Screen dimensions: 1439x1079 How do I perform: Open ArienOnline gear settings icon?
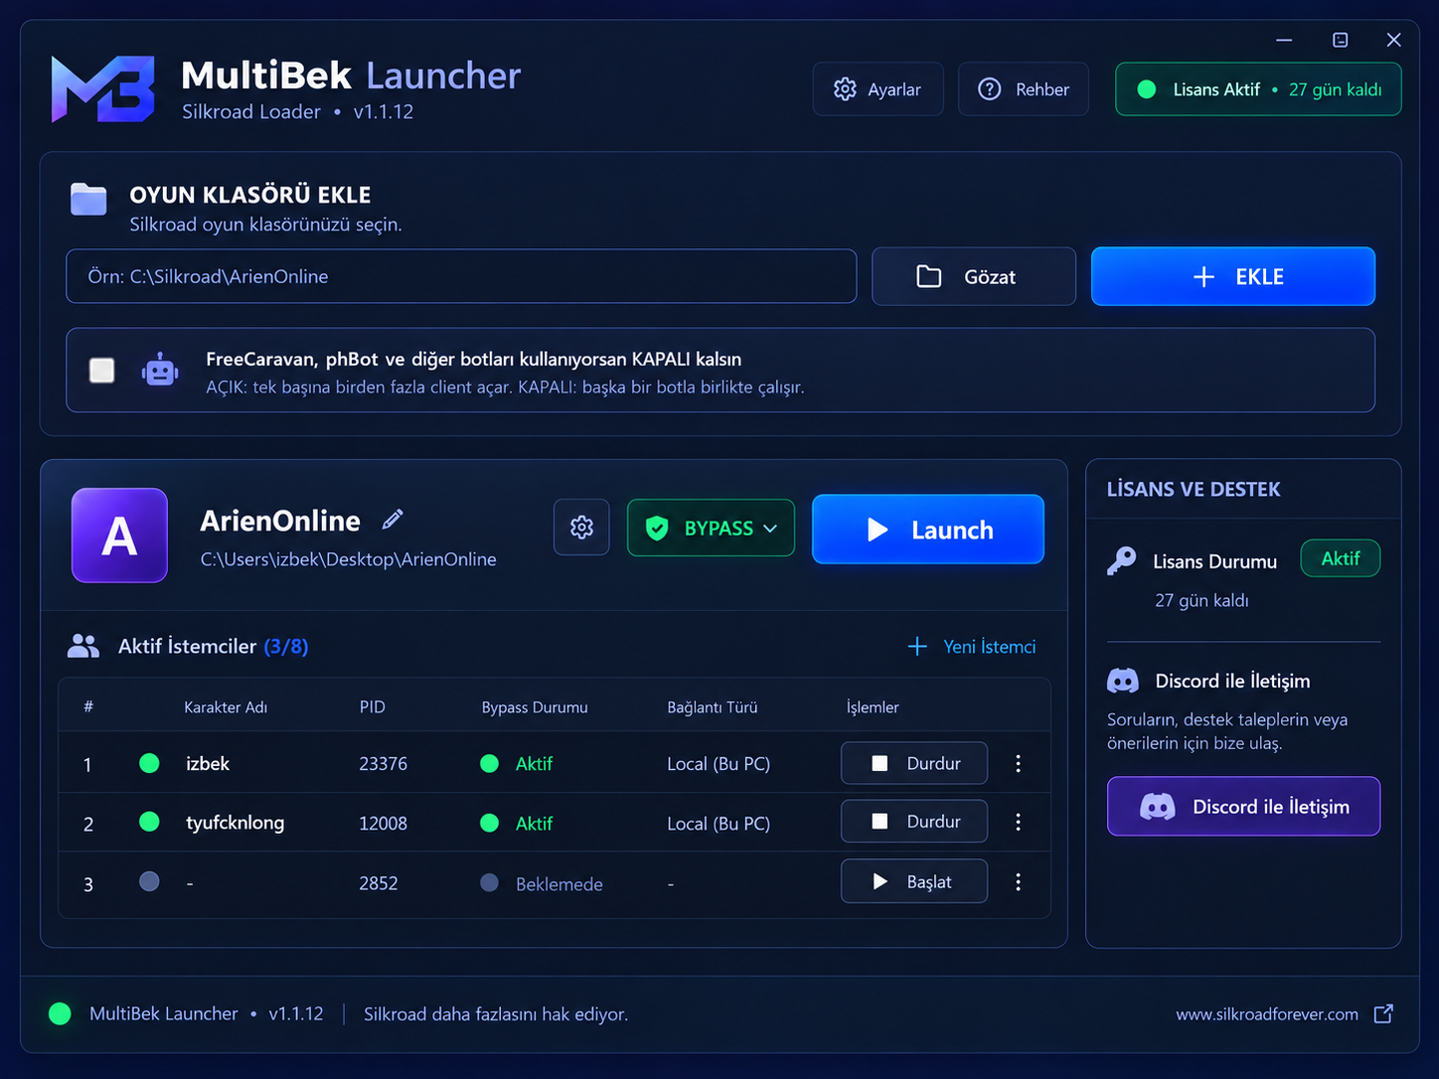[x=581, y=528]
